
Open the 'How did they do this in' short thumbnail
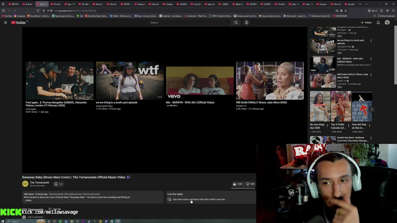(362, 106)
